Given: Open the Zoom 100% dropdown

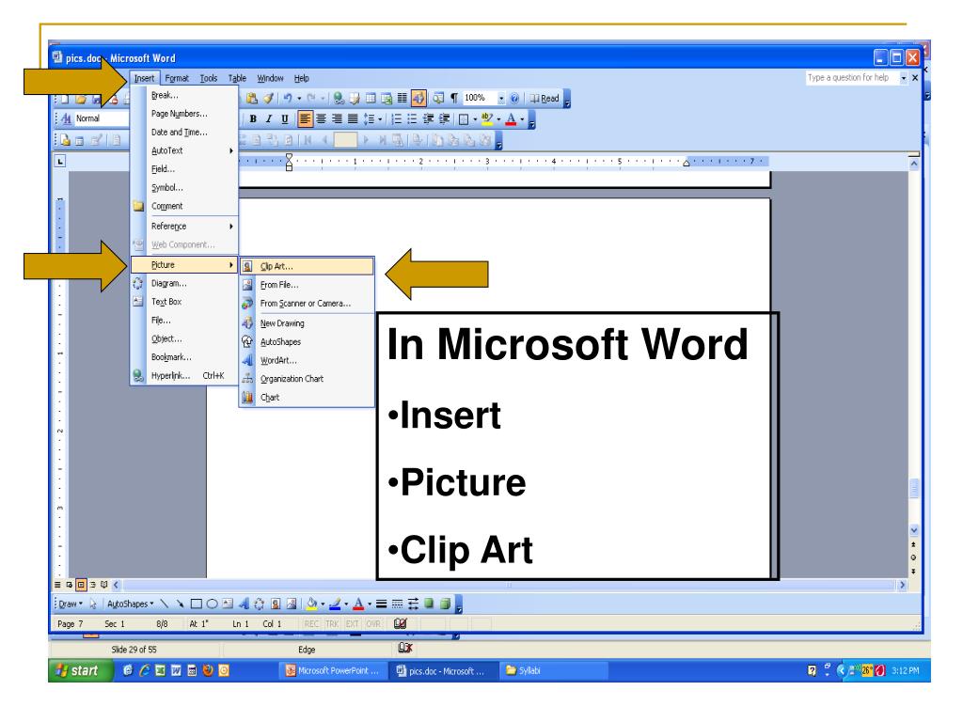Looking at the screenshot, I should click(501, 98).
